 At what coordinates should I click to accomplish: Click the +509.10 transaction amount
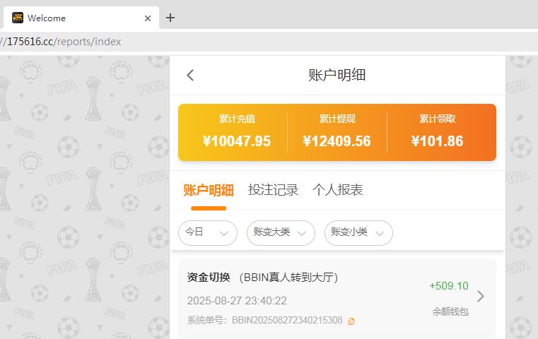(448, 286)
